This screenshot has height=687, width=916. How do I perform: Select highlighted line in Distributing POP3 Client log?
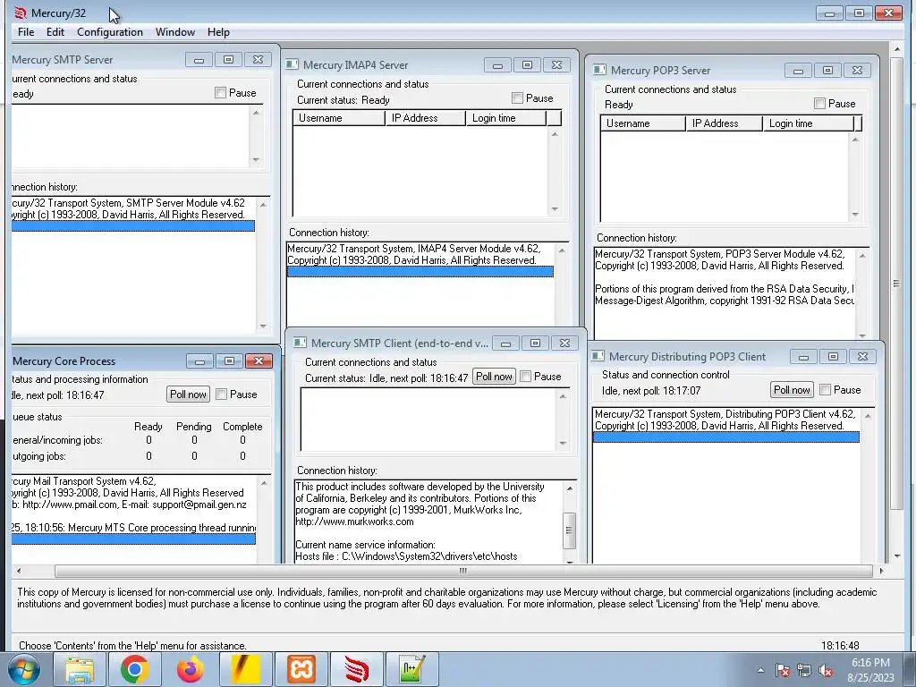point(726,437)
